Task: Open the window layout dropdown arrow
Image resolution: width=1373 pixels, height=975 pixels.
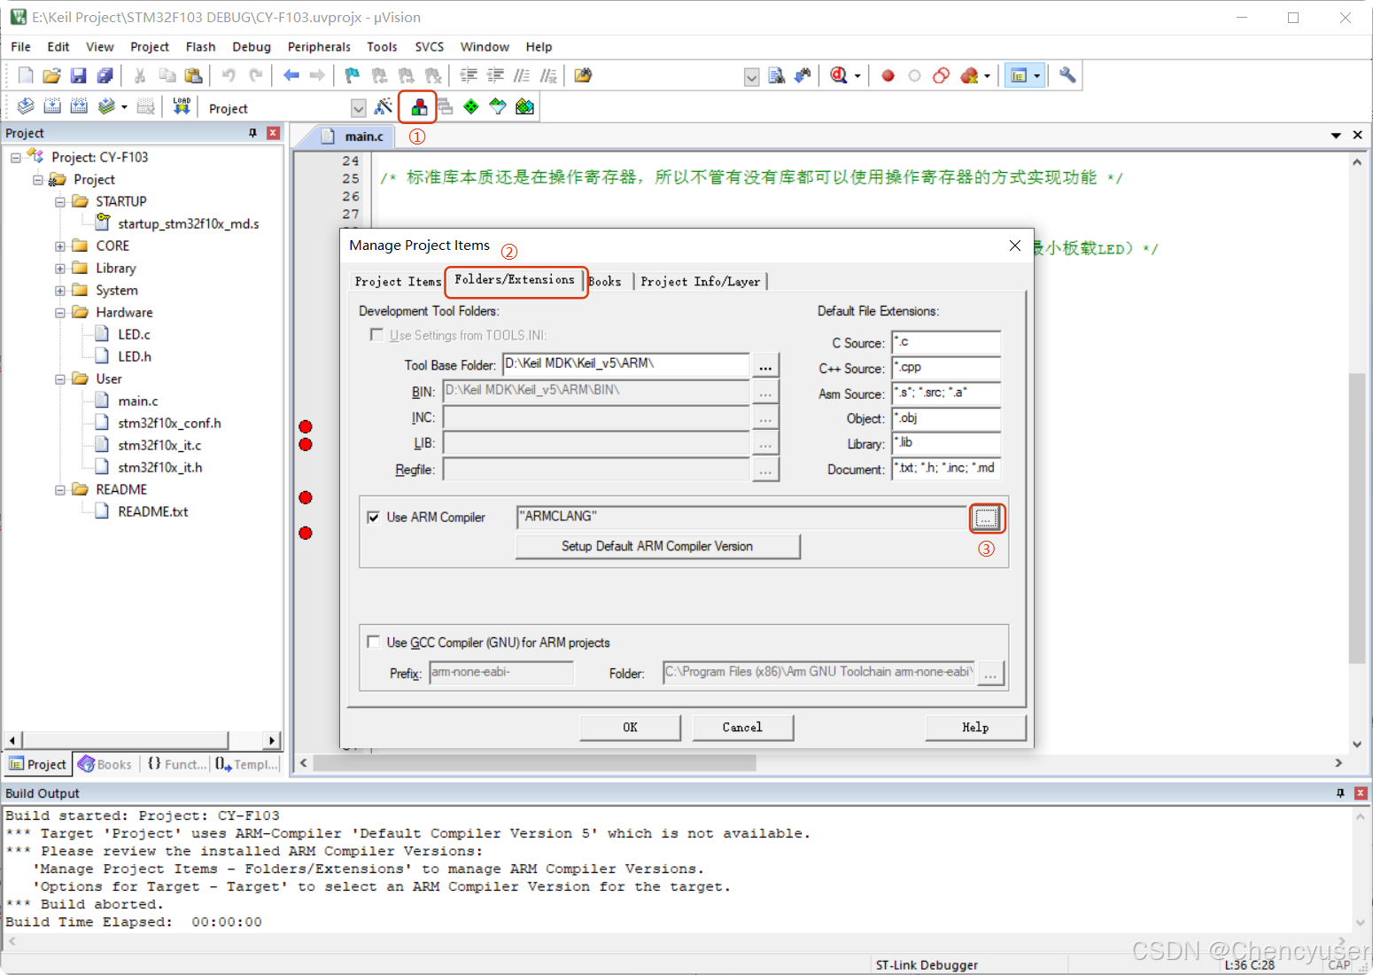Action: [1036, 76]
